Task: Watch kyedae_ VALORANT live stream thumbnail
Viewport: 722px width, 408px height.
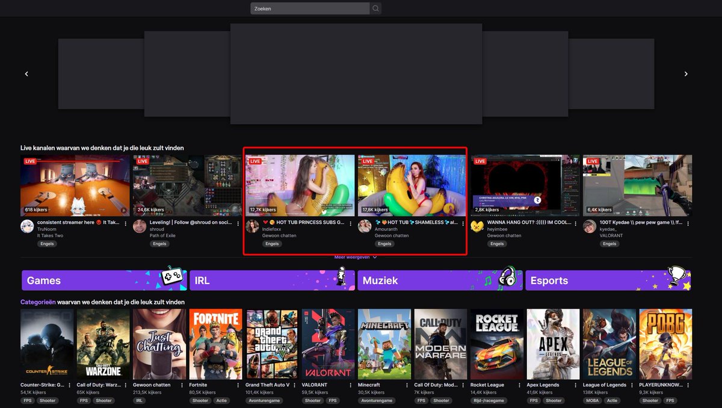Action: coord(637,185)
